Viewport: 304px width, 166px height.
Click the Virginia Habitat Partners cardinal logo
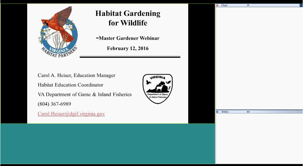point(58,32)
